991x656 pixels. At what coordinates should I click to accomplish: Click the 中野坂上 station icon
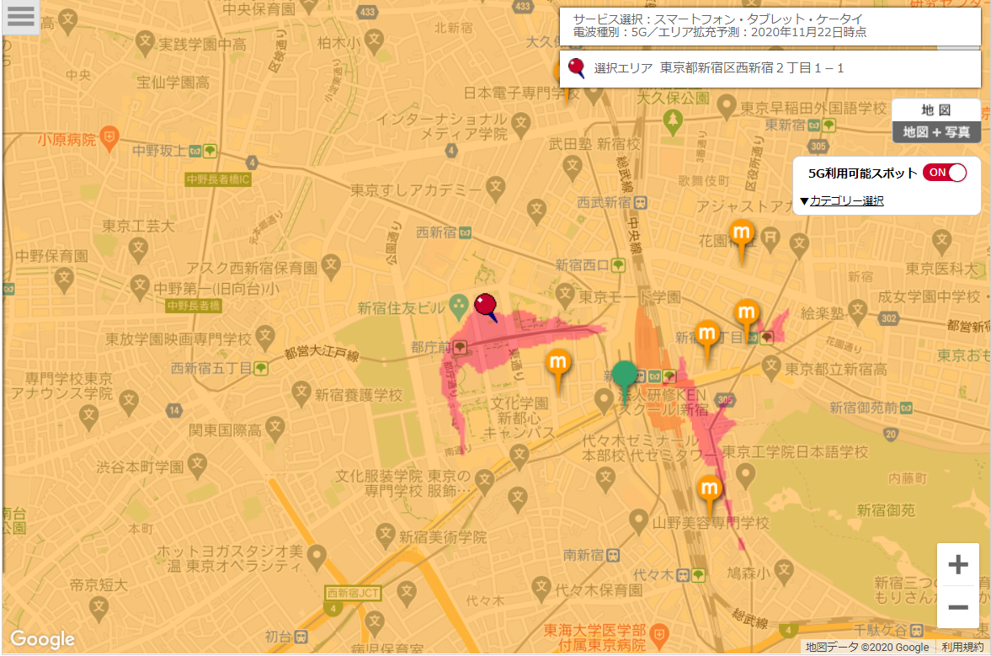pyautogui.click(x=202, y=151)
